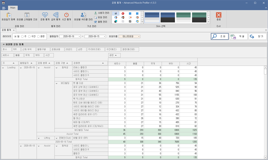Viewport: 268px width, 160px height.
Task: Open 회원별 파이를 관리
Action: [x=83, y=17]
